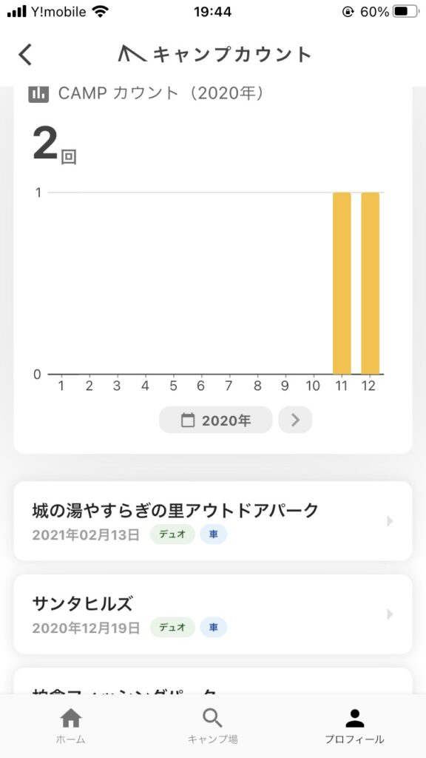
Task: Select the December bar in chart
Action: (x=370, y=284)
